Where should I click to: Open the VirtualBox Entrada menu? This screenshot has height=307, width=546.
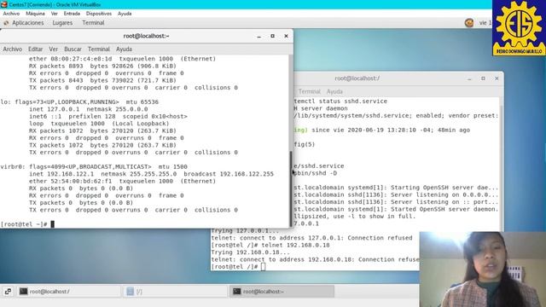click(72, 14)
